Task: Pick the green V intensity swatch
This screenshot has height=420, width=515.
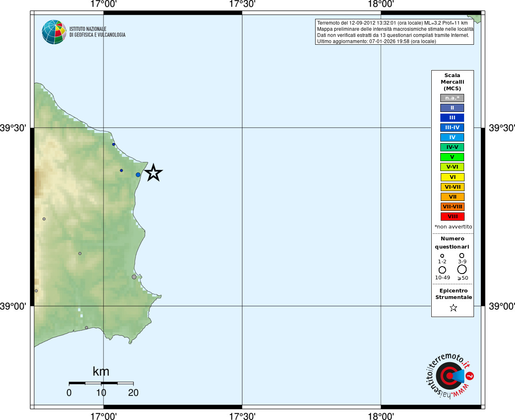Action: [x=452, y=157]
